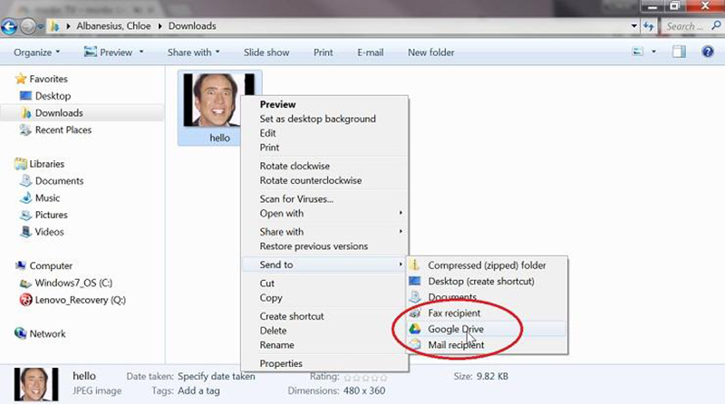Select Downloads in Favorites list
725x404 pixels.
click(x=59, y=113)
